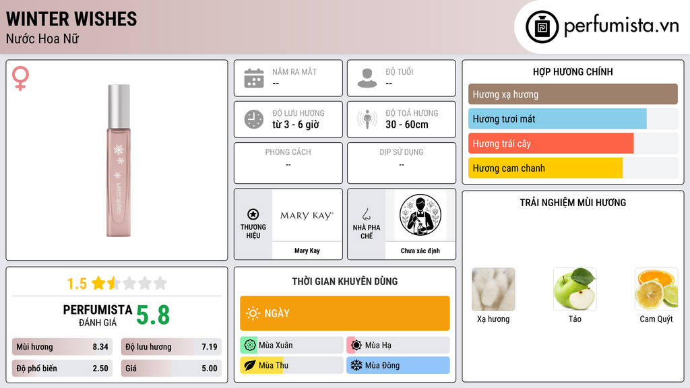Click the sun icon for Mùa Hạ
Image resolution: width=690 pixels, height=388 pixels.
[x=356, y=346]
